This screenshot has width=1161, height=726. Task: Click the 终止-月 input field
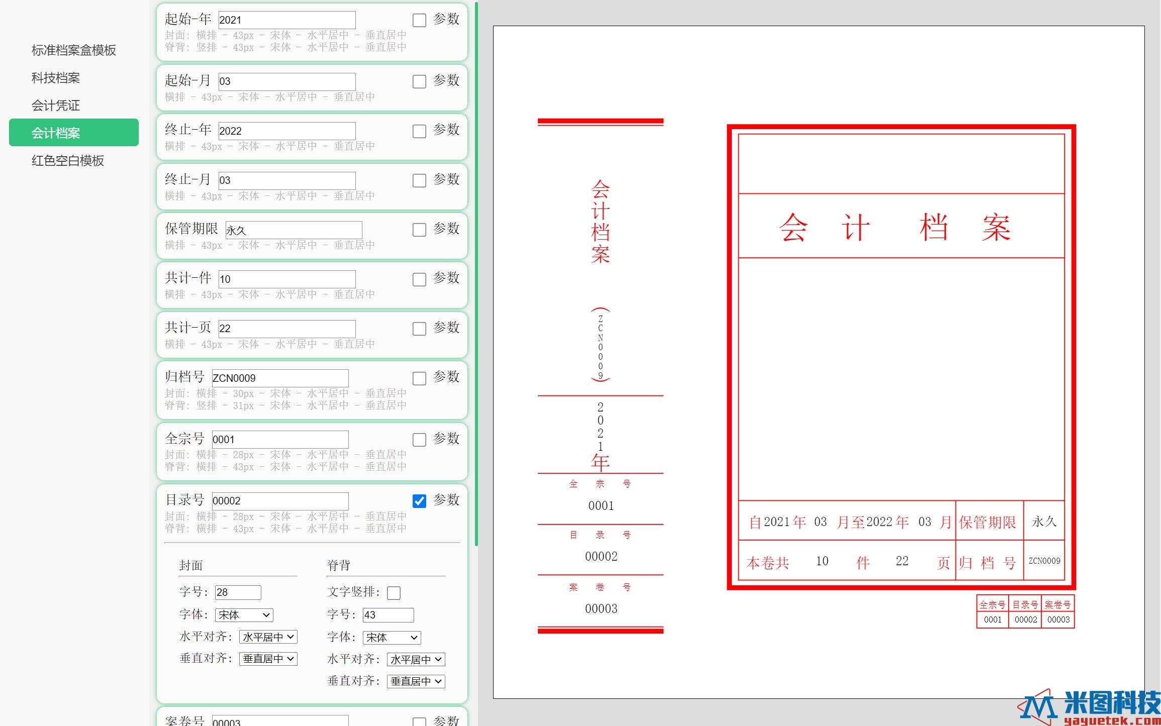coord(287,180)
